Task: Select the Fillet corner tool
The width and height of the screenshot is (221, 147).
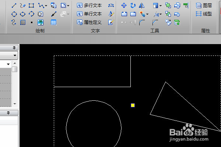Action: point(142,22)
